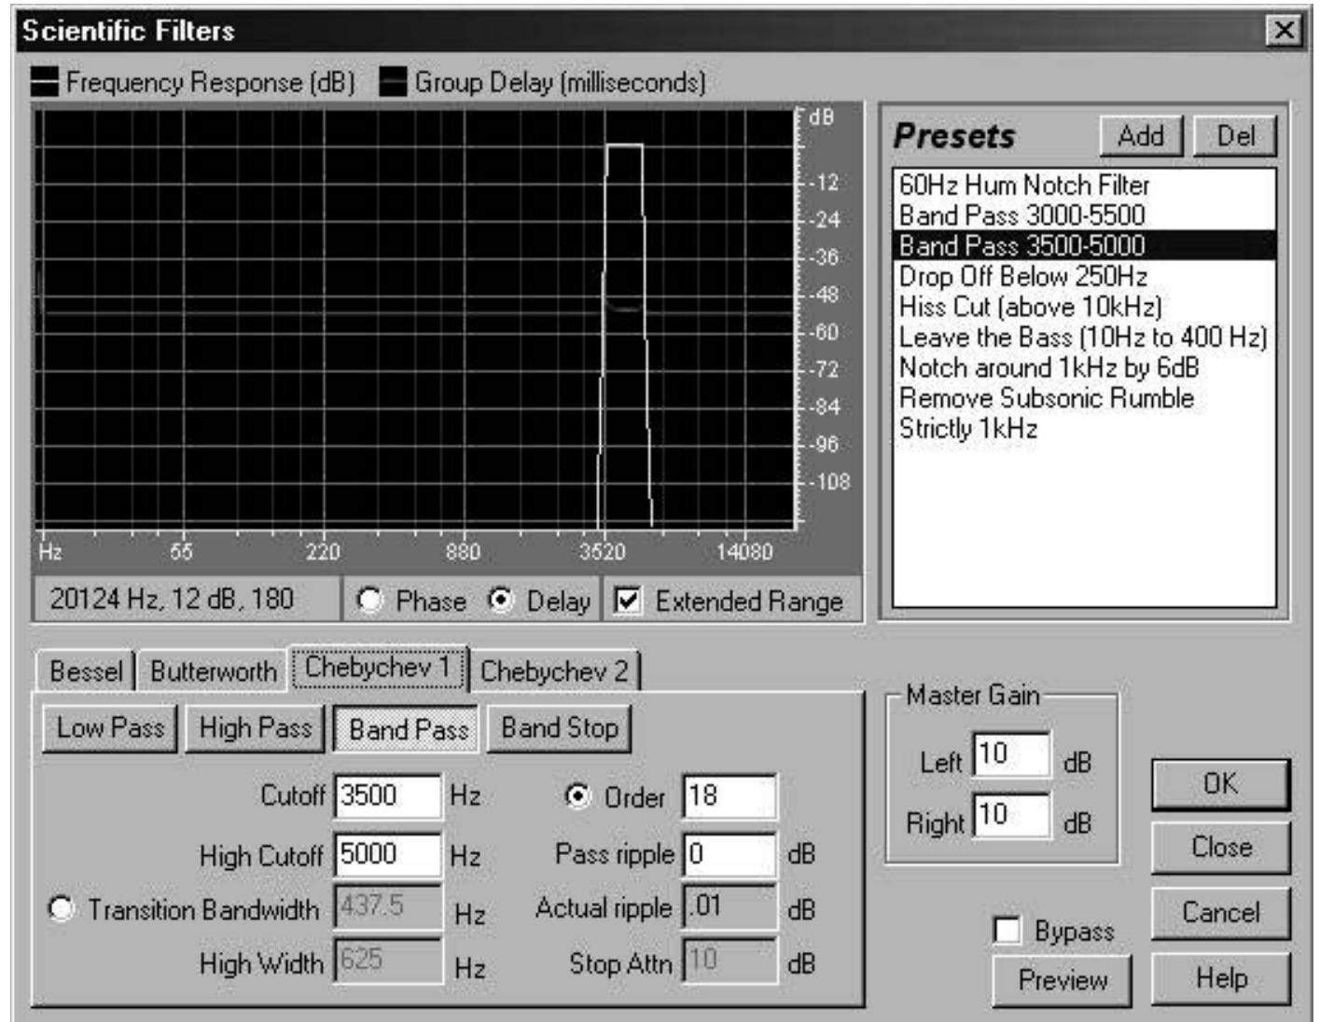Add a new preset
The image size is (1320, 1022).
click(x=1141, y=136)
